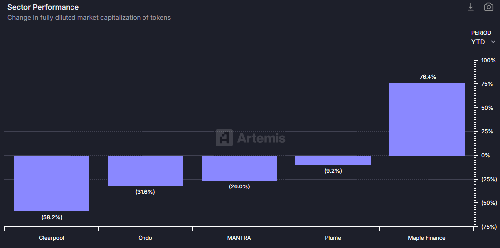The width and height of the screenshot is (500, 248).
Task: Click the Maple Finance axis label
Action: pyautogui.click(x=427, y=238)
